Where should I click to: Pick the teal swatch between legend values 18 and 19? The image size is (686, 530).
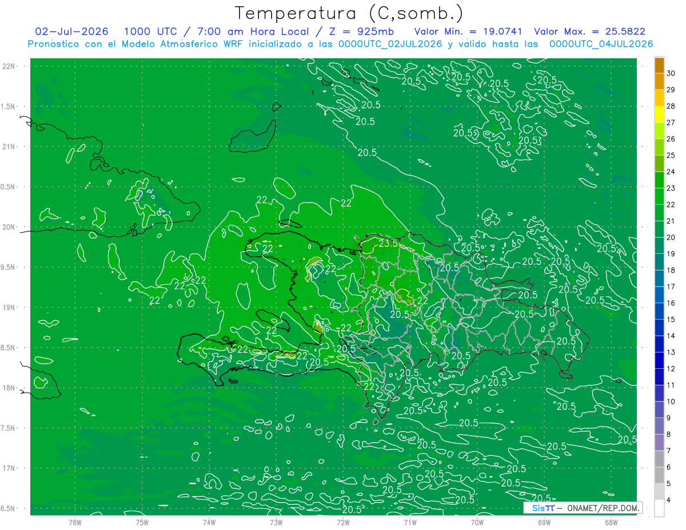click(x=659, y=262)
